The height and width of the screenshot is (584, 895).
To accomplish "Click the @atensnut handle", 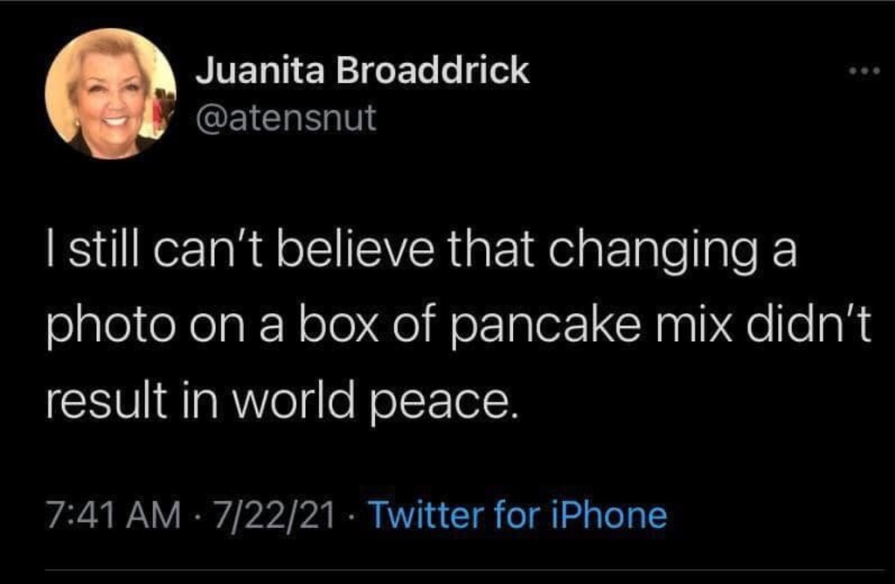I will [286, 117].
